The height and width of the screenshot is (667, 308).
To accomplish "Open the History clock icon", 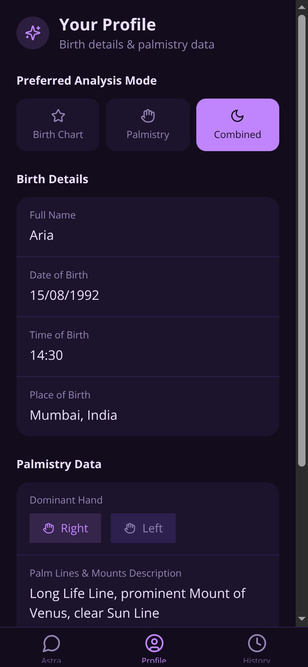I will [x=257, y=643].
